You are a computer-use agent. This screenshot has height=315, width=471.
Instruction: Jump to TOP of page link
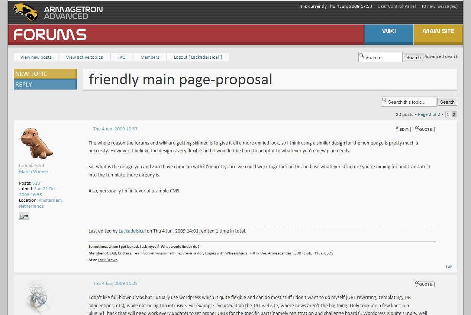point(449,267)
